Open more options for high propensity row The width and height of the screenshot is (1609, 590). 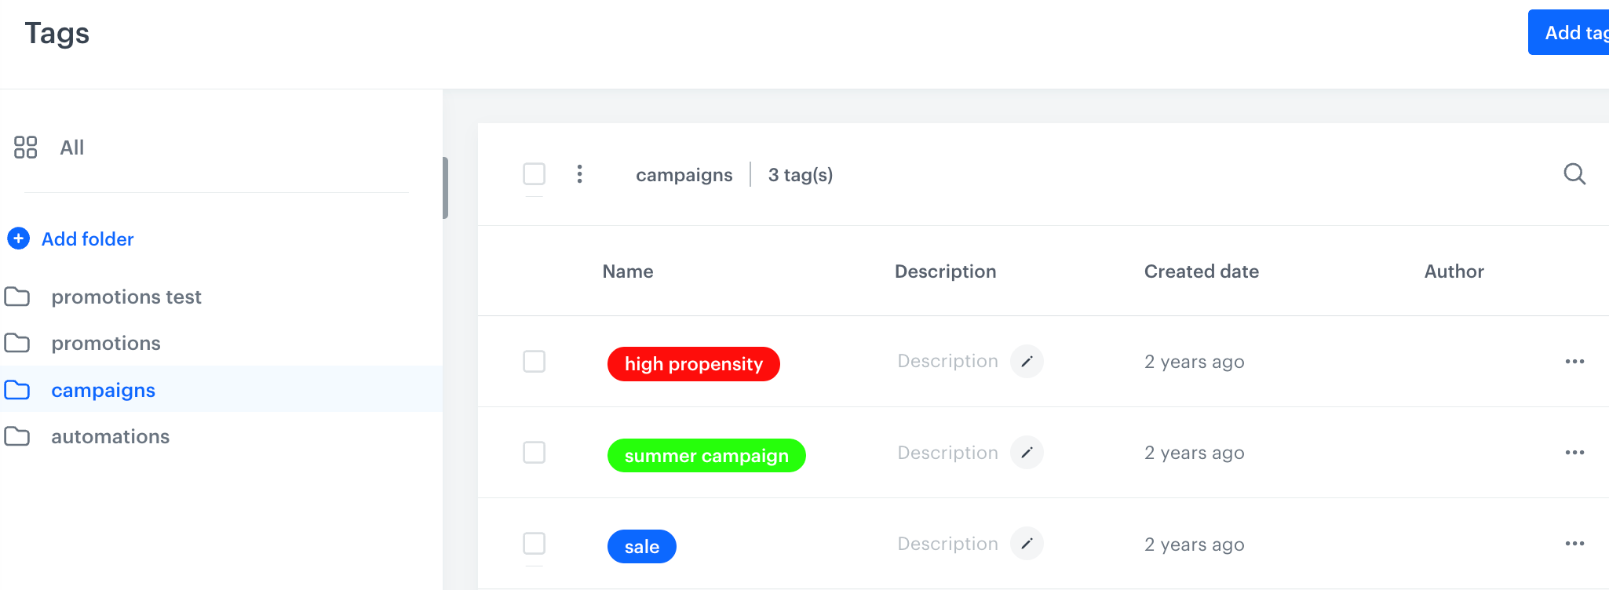pos(1574,362)
